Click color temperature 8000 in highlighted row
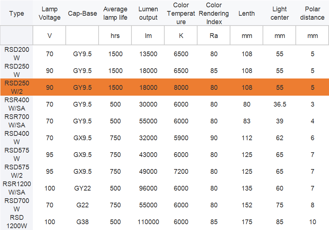This screenshot has height=230, width=329. point(181,88)
